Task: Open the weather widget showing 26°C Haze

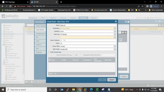Action: coord(127,90)
